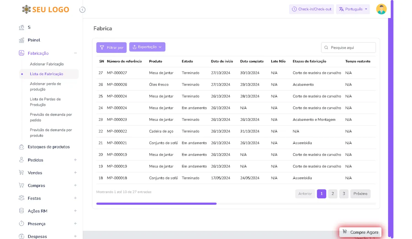The width and height of the screenshot is (412, 239).
Task: Click the SEU LOGO brand icon
Action: point(26,9)
